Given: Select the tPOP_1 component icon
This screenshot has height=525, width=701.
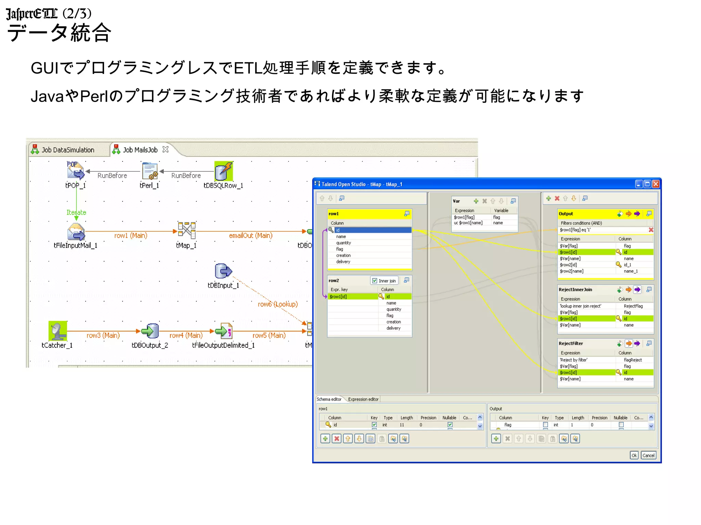Looking at the screenshot, I should point(75,170).
